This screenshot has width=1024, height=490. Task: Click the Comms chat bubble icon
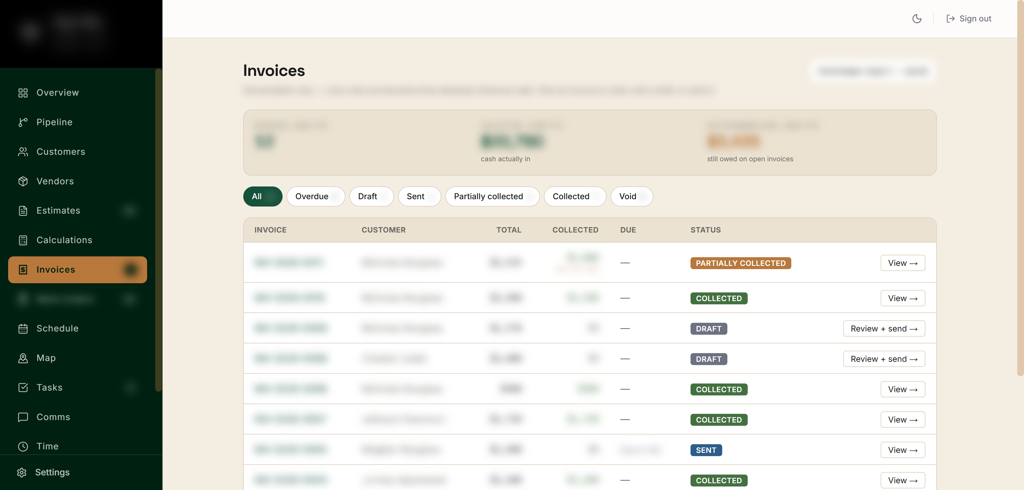[x=23, y=417]
